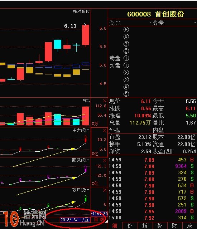The width and height of the screenshot is (197, 229).
Task: Close the 跟风统计 indicator panel
Action: (x=105, y=161)
